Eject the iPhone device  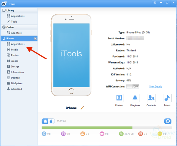[x=35, y=38]
